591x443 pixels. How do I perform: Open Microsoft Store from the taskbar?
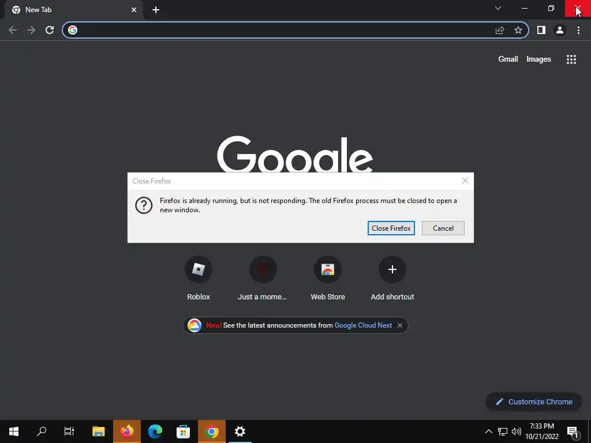click(x=183, y=431)
